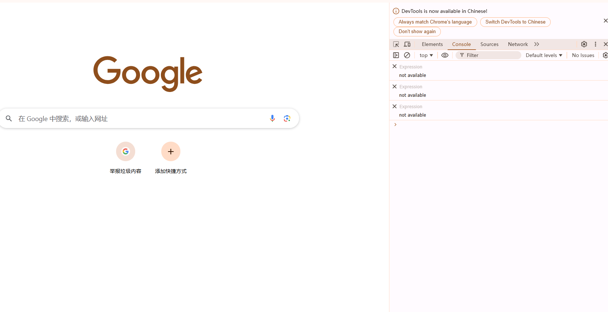Edit the third Expression field
Viewport: 608px width, 312px height.
[411, 106]
